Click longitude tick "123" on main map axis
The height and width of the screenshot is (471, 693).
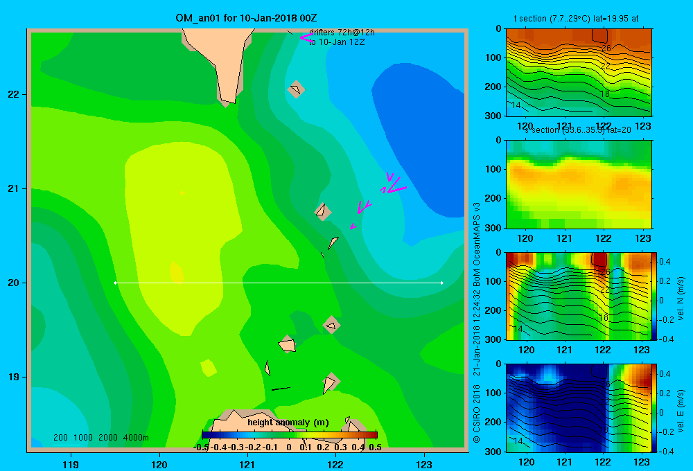click(424, 464)
